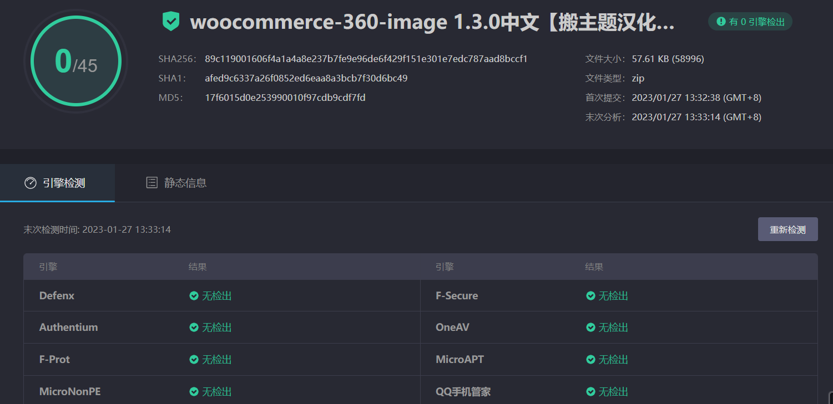Screen dimensions: 833x404
Task: Click the right 引擎 column header
Action: [445, 267]
